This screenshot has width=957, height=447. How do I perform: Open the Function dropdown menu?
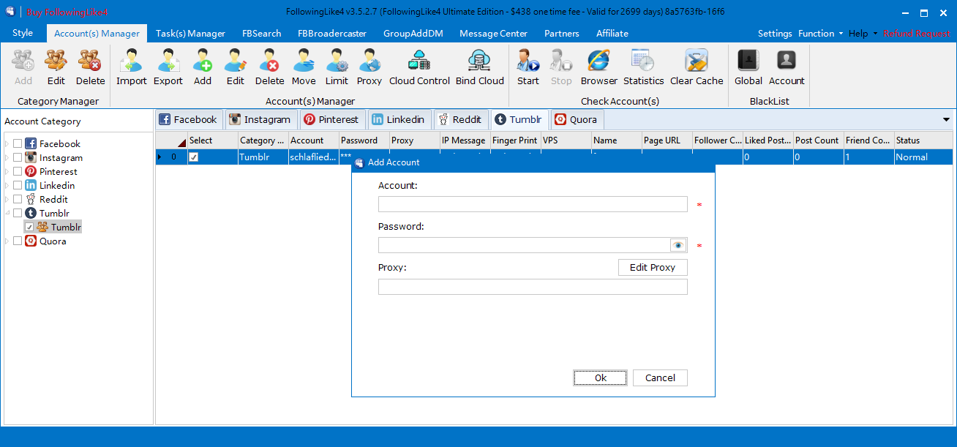click(820, 34)
